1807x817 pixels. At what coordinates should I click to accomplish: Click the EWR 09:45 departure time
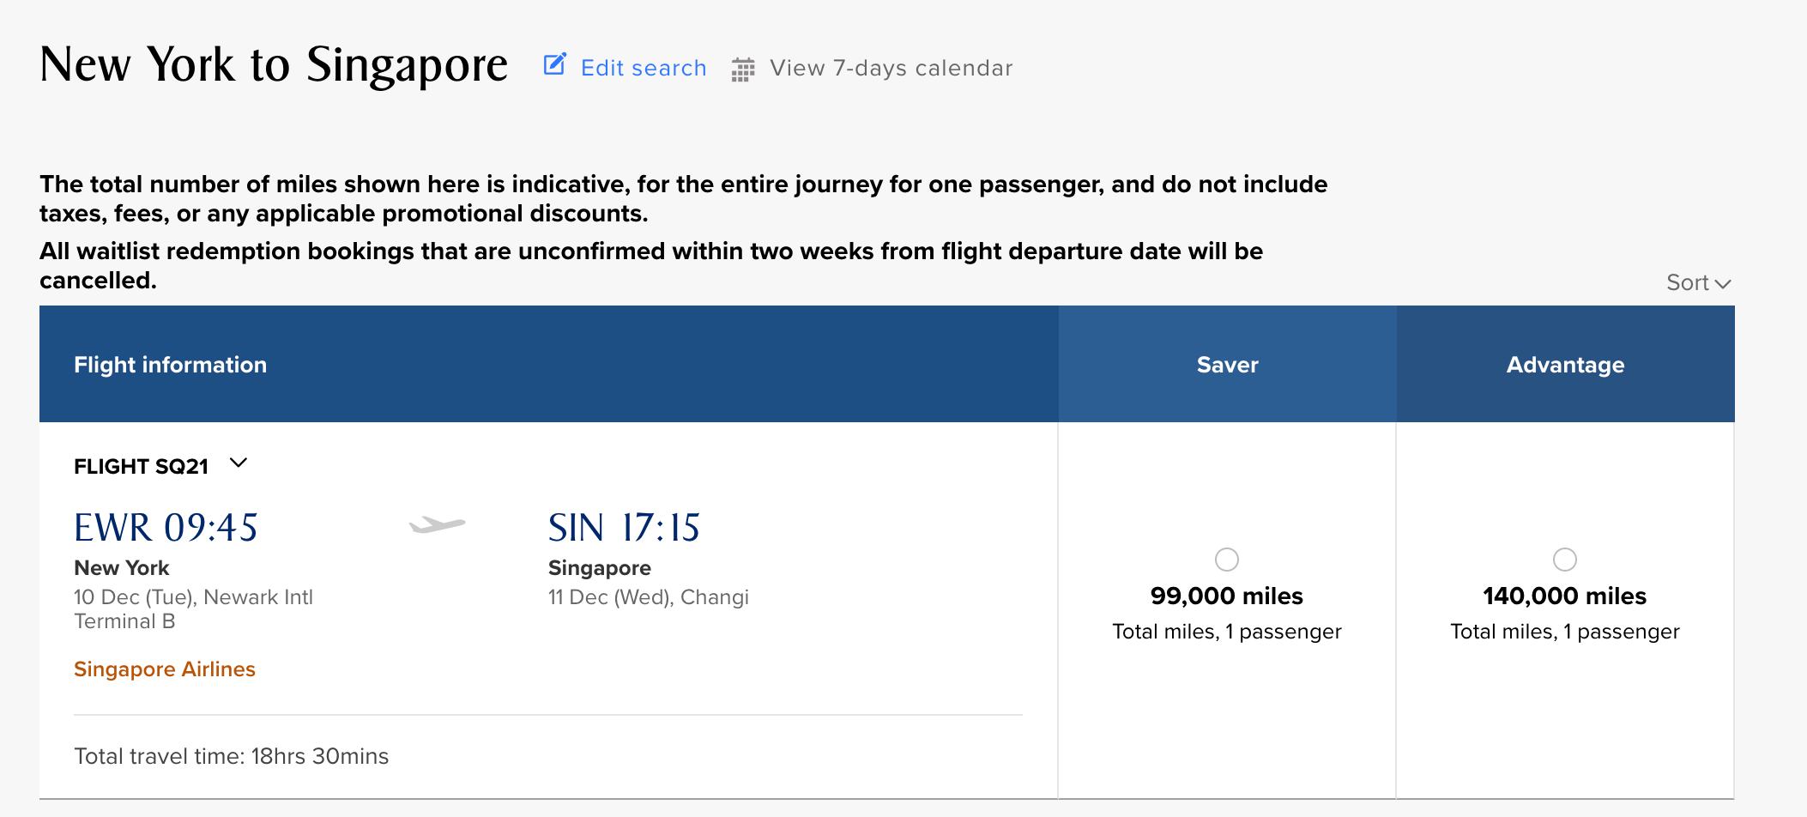point(166,528)
